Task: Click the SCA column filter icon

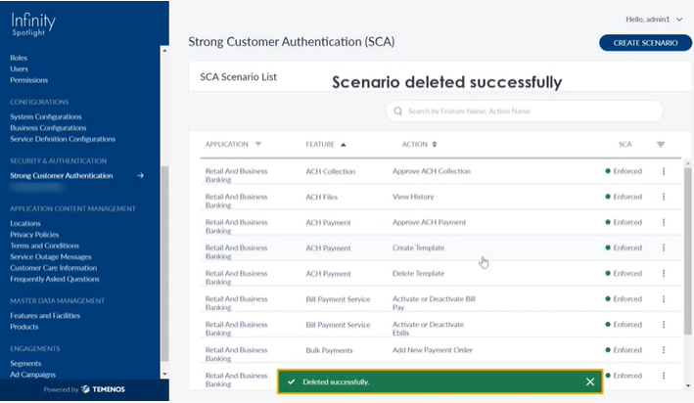Action: (x=661, y=144)
